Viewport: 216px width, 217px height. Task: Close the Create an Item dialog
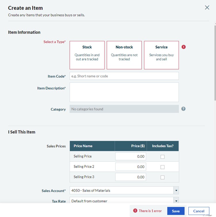pos(207,8)
